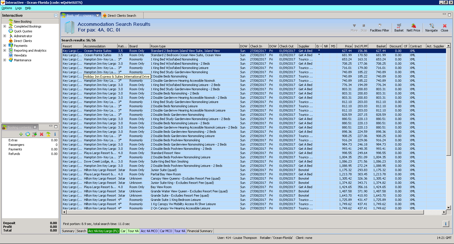The image size is (454, 244).
Task: Click the clock refresh icon in Booking contents
Action: click(x=28, y=134)
